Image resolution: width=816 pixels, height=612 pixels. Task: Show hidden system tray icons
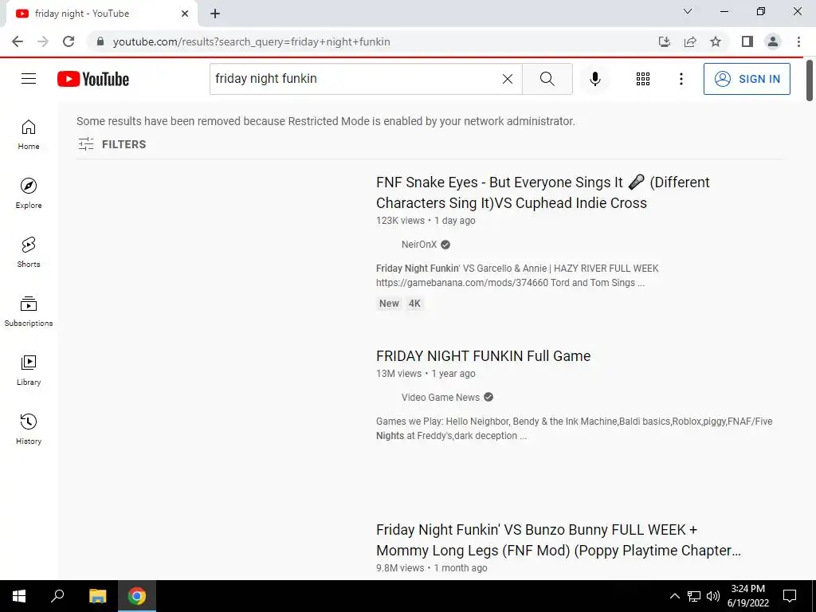[674, 596]
